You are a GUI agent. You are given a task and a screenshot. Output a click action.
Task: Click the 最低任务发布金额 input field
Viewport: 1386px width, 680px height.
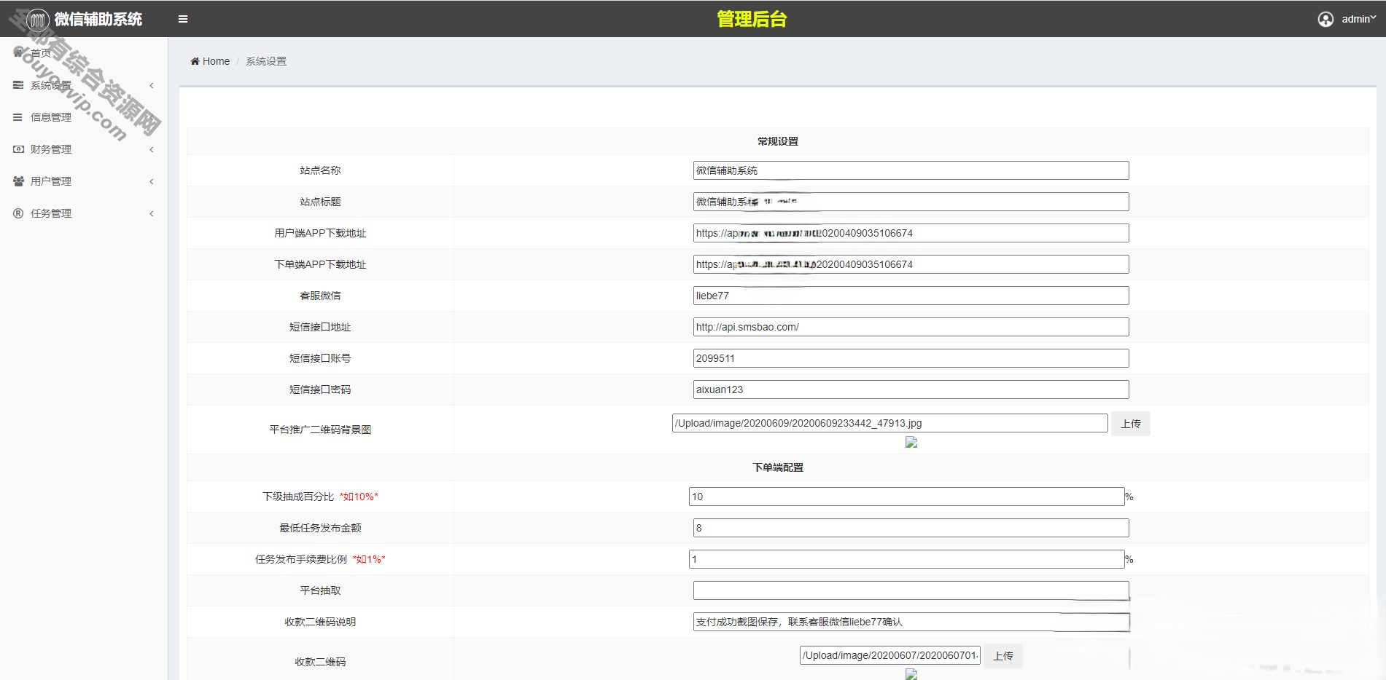911,528
